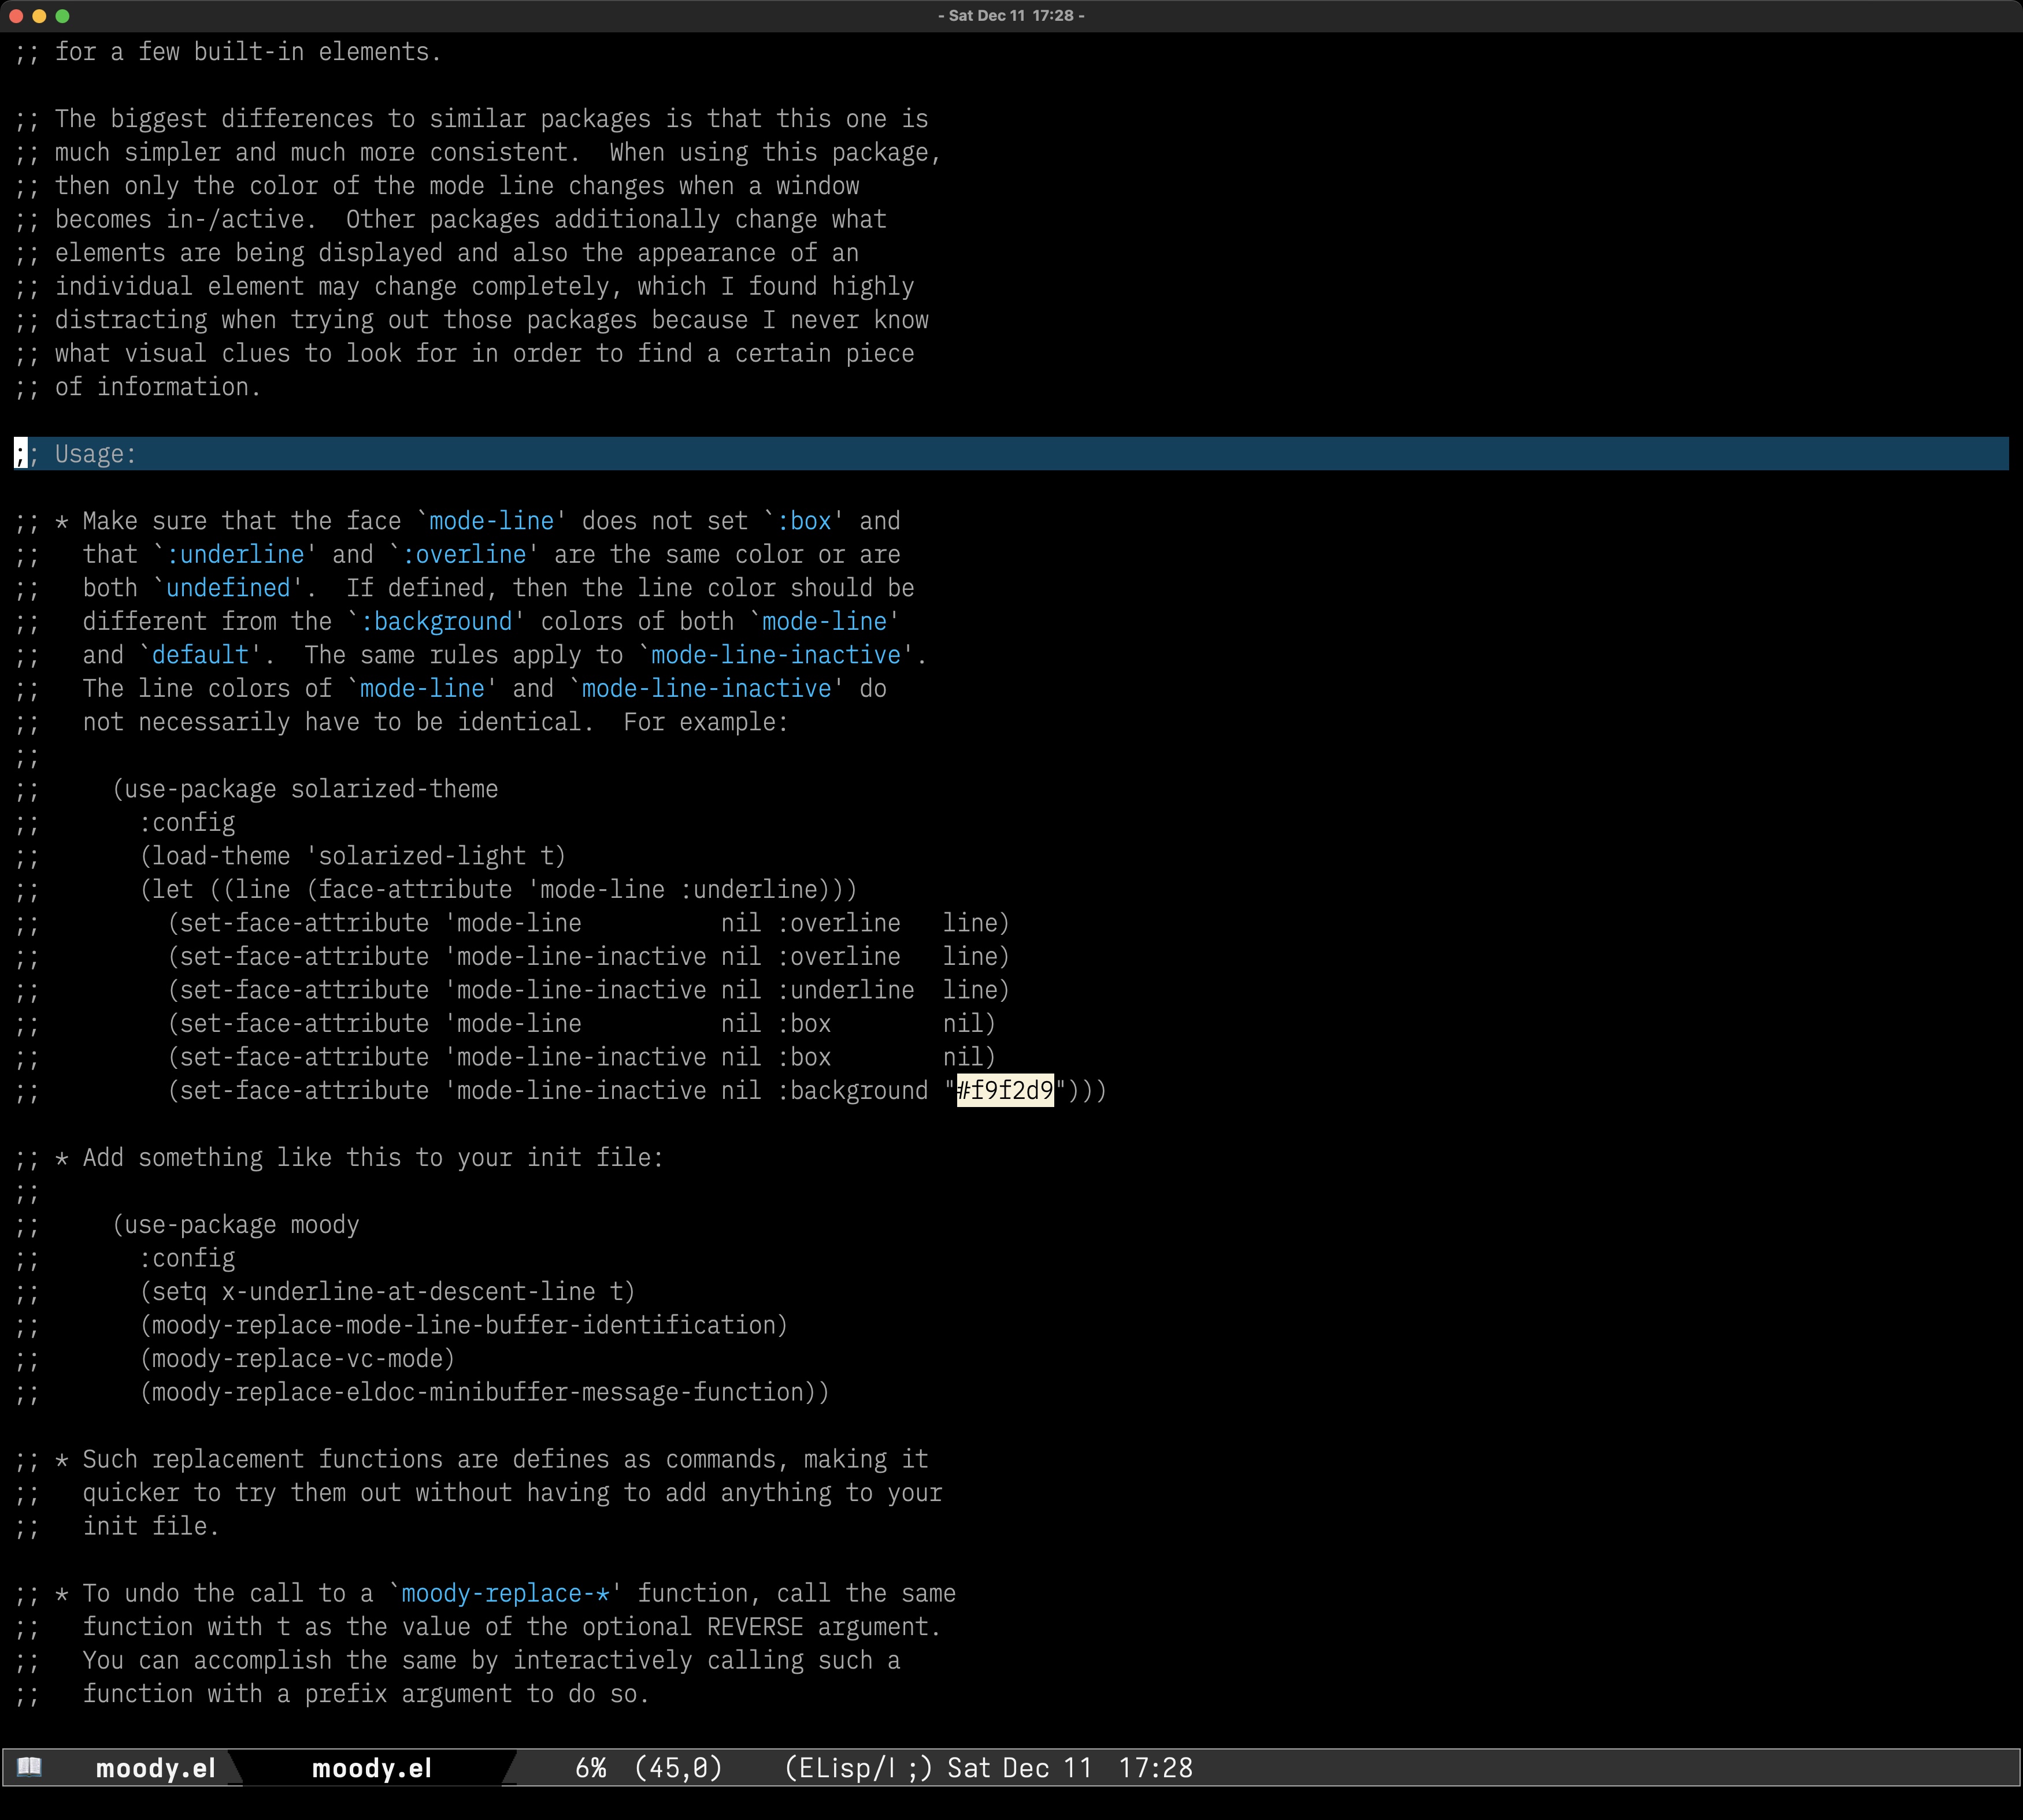2023x1820 pixels.
Task: Click the `:underline' symbol link
Action: pyautogui.click(x=235, y=554)
